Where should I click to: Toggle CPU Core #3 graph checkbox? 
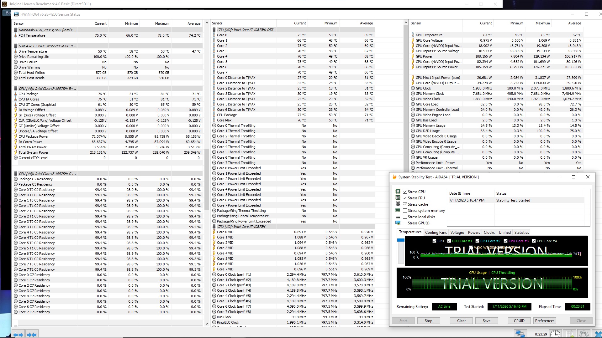[506, 241]
